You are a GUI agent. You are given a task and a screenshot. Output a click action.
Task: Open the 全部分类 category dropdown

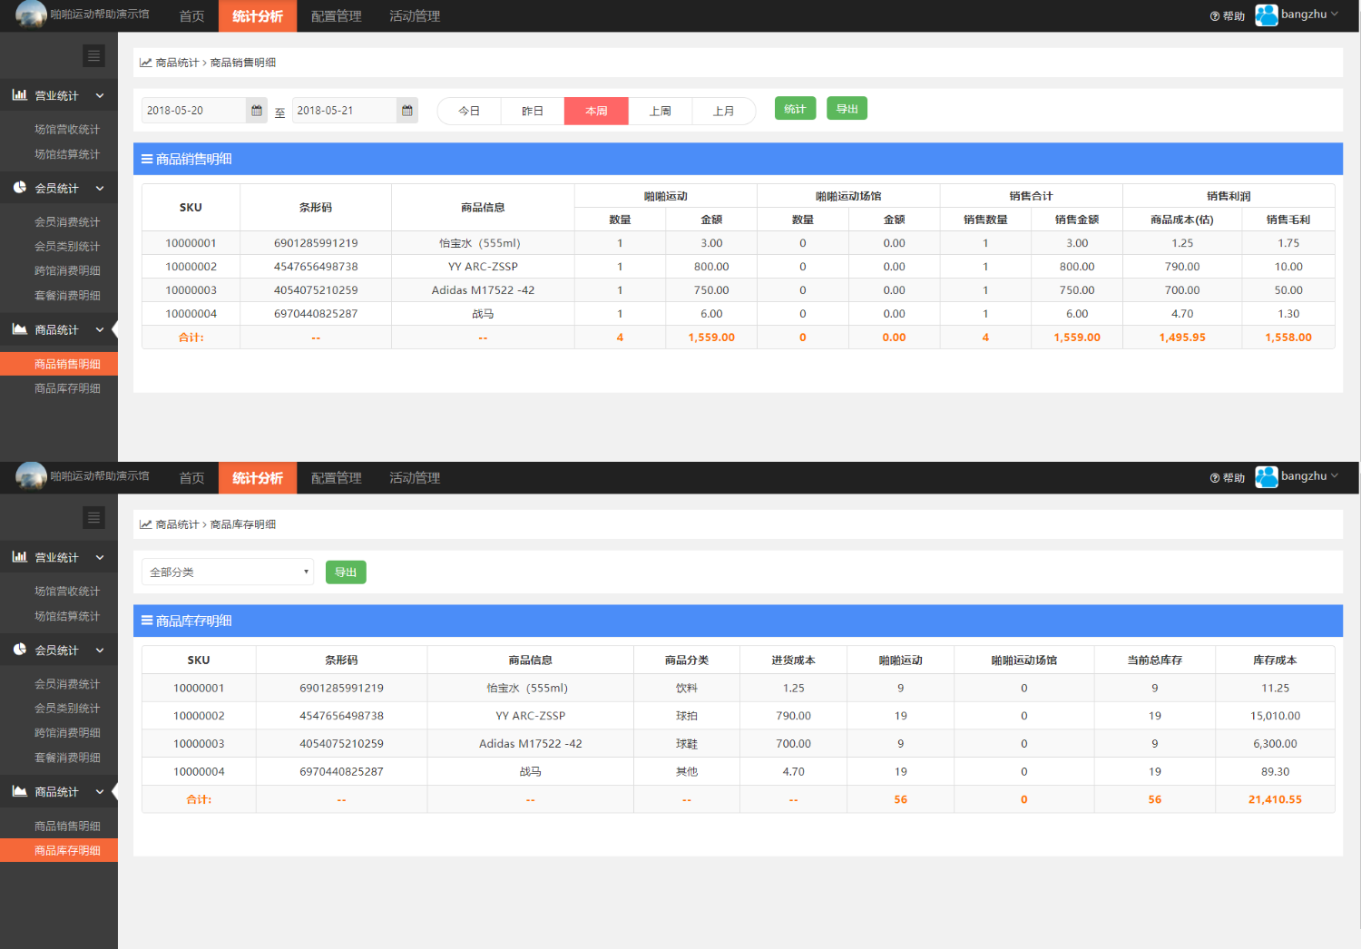228,572
